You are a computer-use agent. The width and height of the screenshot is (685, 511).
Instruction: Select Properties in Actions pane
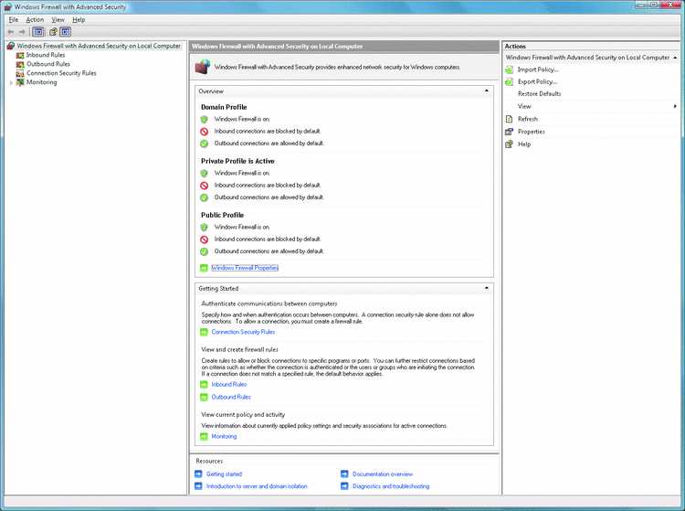click(x=532, y=132)
